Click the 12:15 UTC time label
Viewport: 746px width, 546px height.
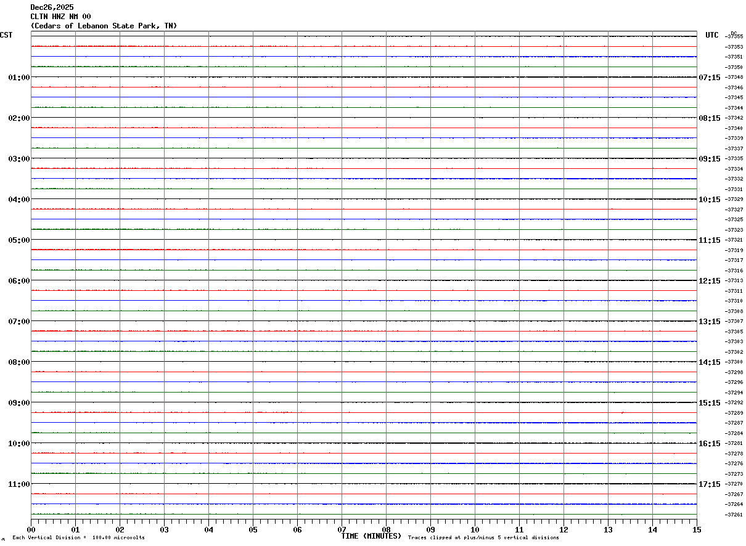click(x=710, y=281)
